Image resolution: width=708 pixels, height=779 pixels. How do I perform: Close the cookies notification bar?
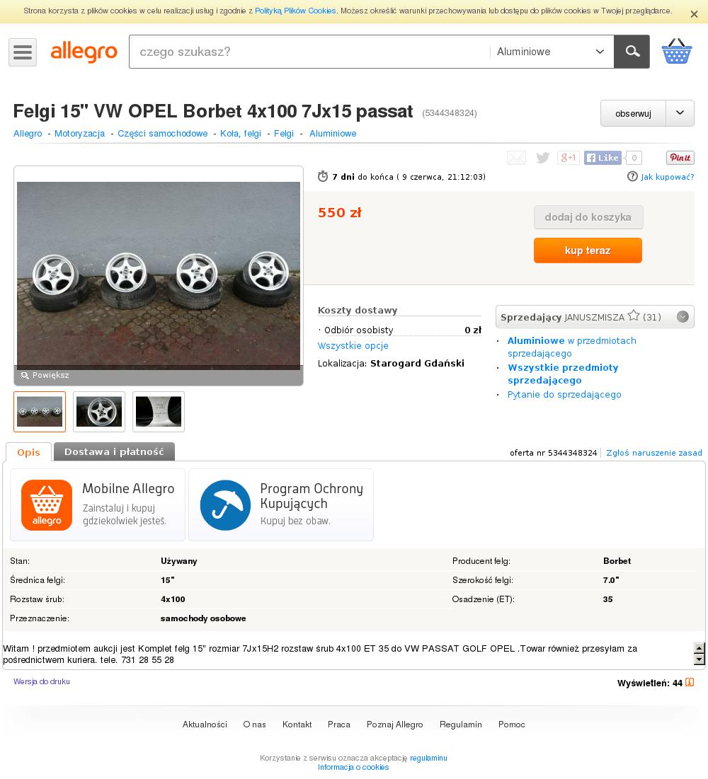694,14
